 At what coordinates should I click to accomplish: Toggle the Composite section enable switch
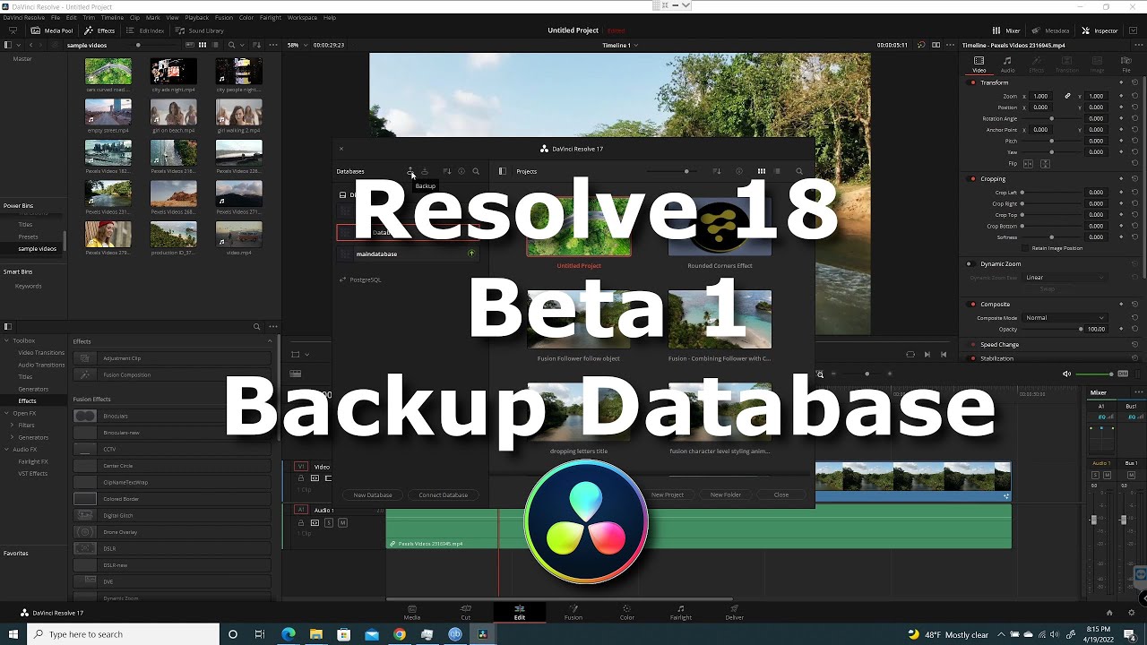(x=973, y=304)
